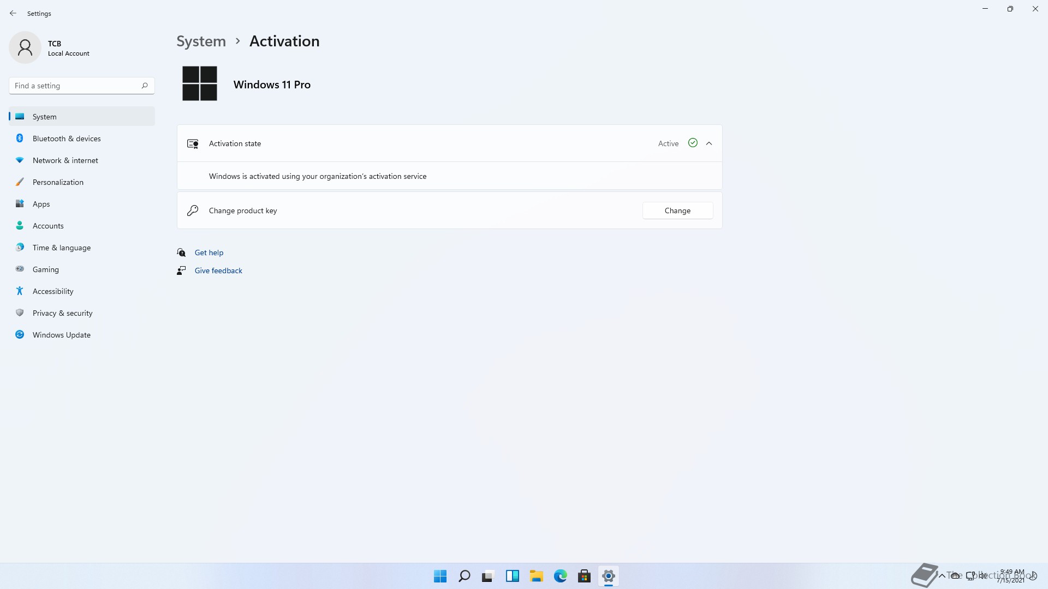Go to the Apps settings section
This screenshot has height=589, width=1048.
click(41, 204)
